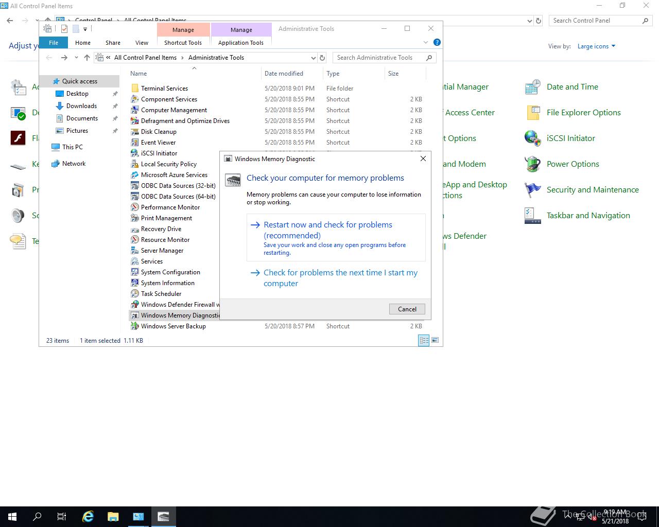The height and width of the screenshot is (527, 659).
Task: Open the Explorer help question mark icon
Action: pos(437,43)
